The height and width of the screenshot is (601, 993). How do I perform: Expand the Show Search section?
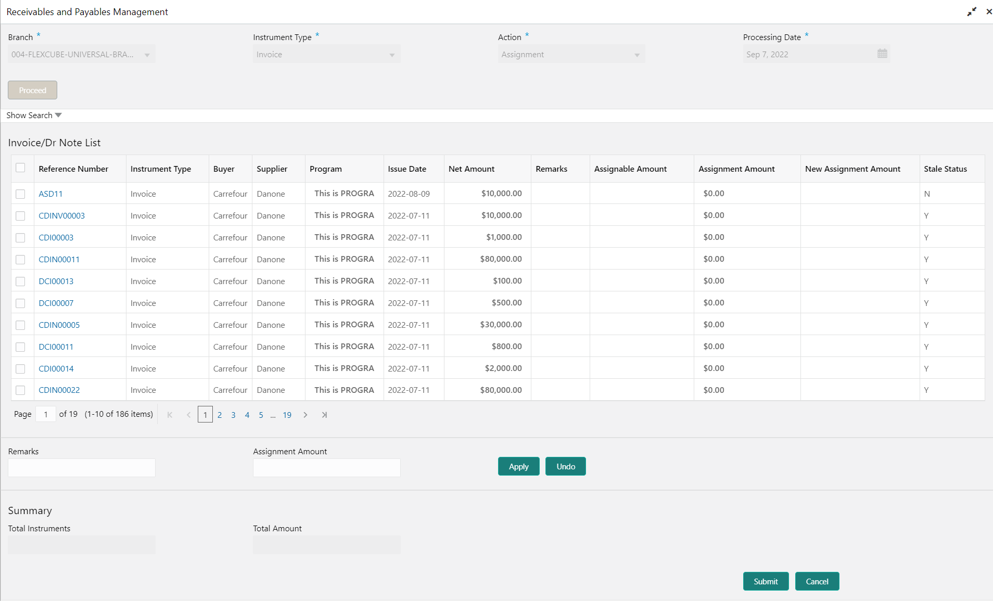34,115
